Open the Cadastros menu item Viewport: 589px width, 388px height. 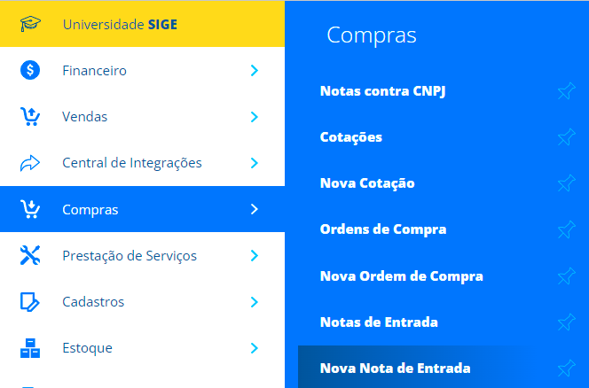(x=142, y=302)
